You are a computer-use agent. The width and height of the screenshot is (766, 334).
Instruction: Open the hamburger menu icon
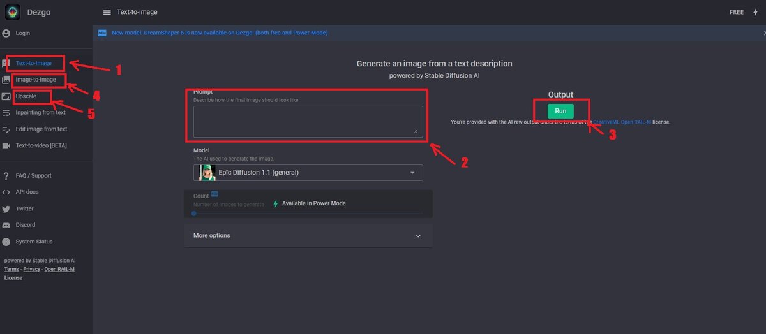[x=107, y=12]
